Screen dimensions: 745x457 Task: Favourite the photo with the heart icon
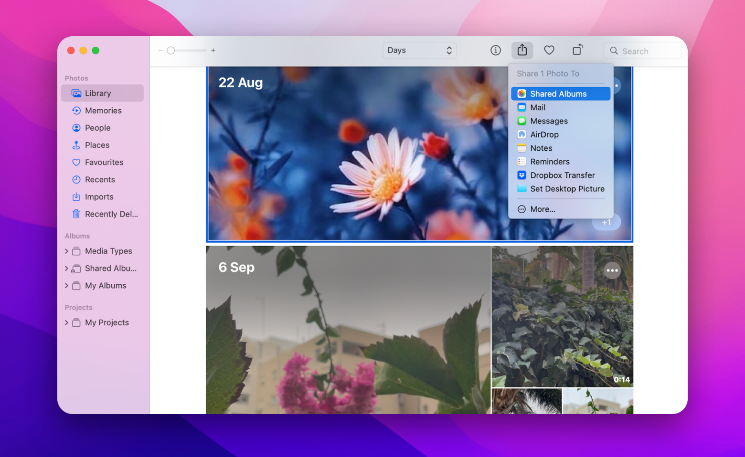tap(549, 50)
